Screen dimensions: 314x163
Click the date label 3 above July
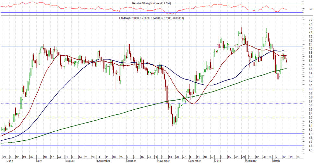click(37, 157)
